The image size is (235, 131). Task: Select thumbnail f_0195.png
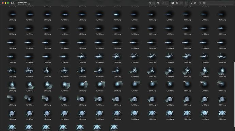222,99
